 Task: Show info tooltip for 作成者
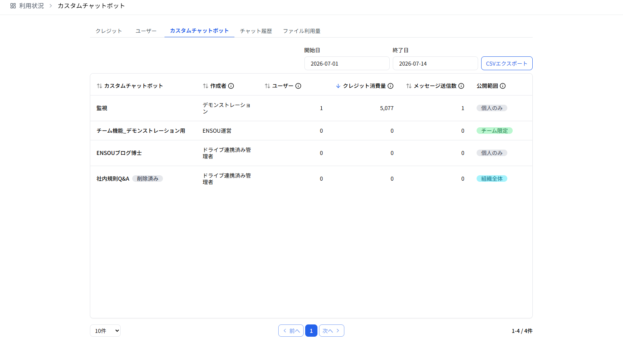coord(231,86)
